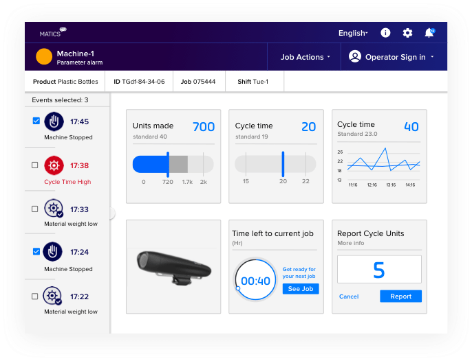Select the Shift Tue-1 header item
Screen dimensions: 472x361
pyautogui.click(x=253, y=82)
